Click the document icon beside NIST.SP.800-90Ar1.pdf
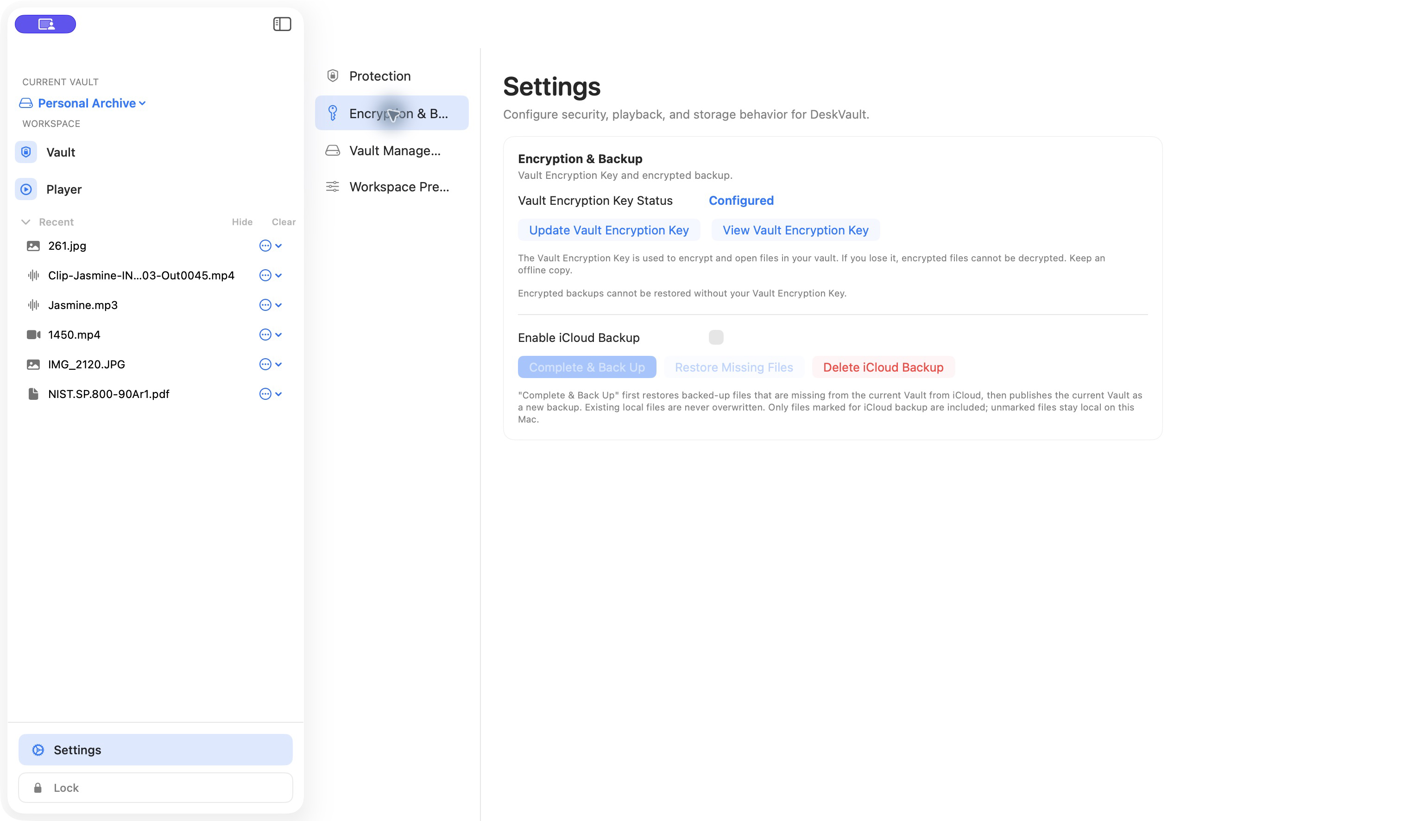Image resolution: width=1401 pixels, height=821 pixels. (x=33, y=393)
